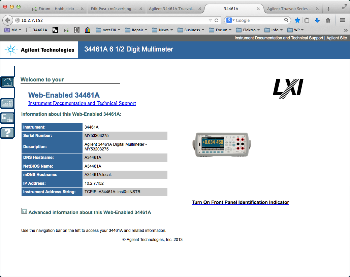Bookmark this page with the star icon
Image resolution: width=350 pixels, height=277 pixels.
pos(297,20)
